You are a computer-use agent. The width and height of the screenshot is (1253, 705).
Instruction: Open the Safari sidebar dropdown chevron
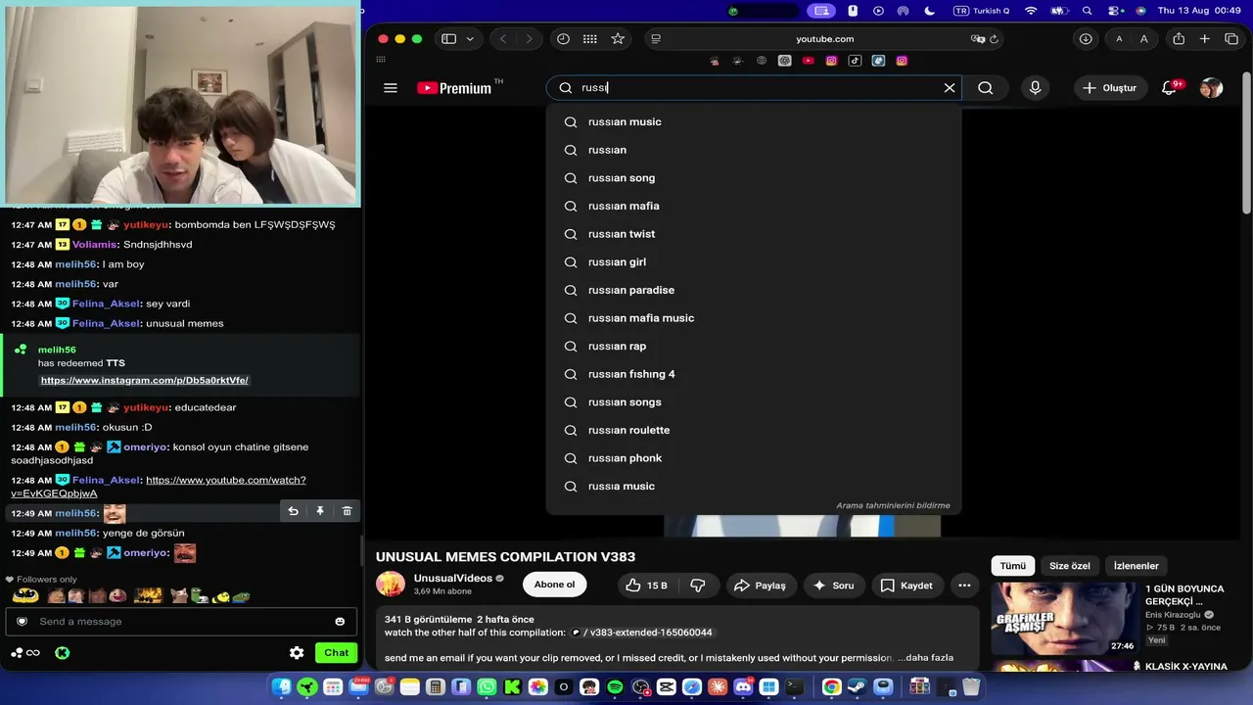tap(470, 39)
